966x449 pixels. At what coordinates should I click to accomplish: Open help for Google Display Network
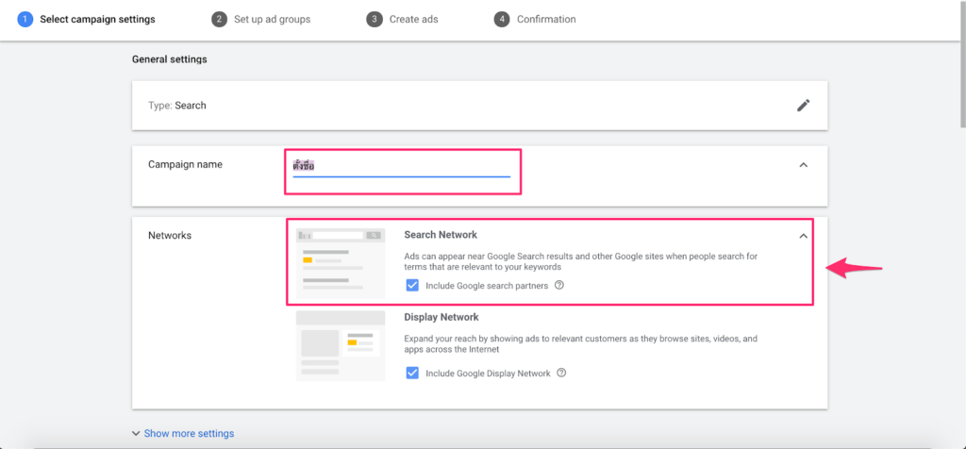click(561, 373)
